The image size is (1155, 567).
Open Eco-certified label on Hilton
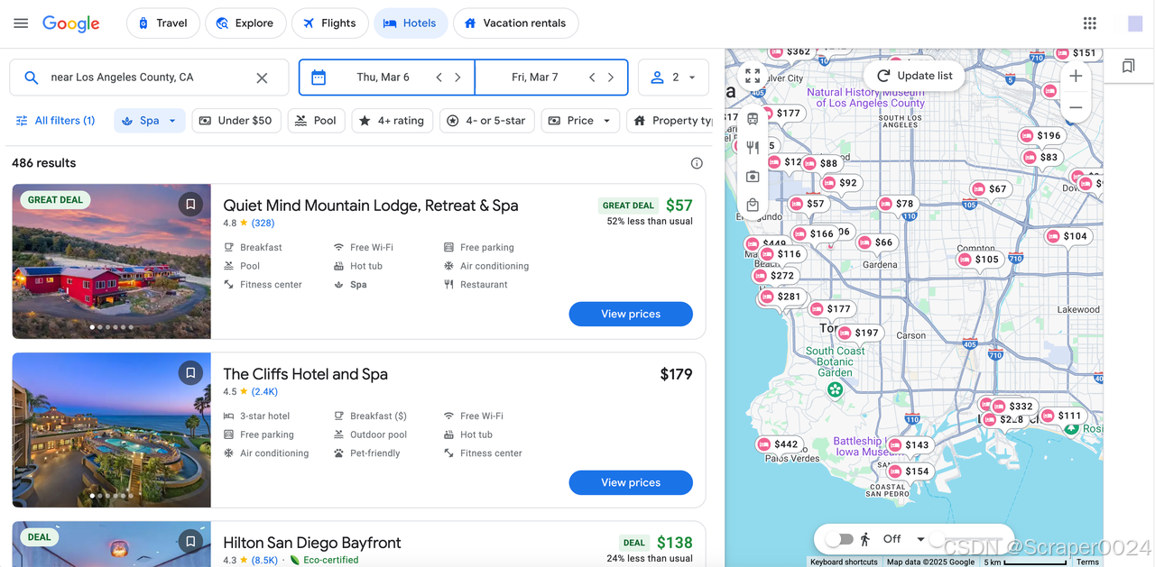(324, 560)
